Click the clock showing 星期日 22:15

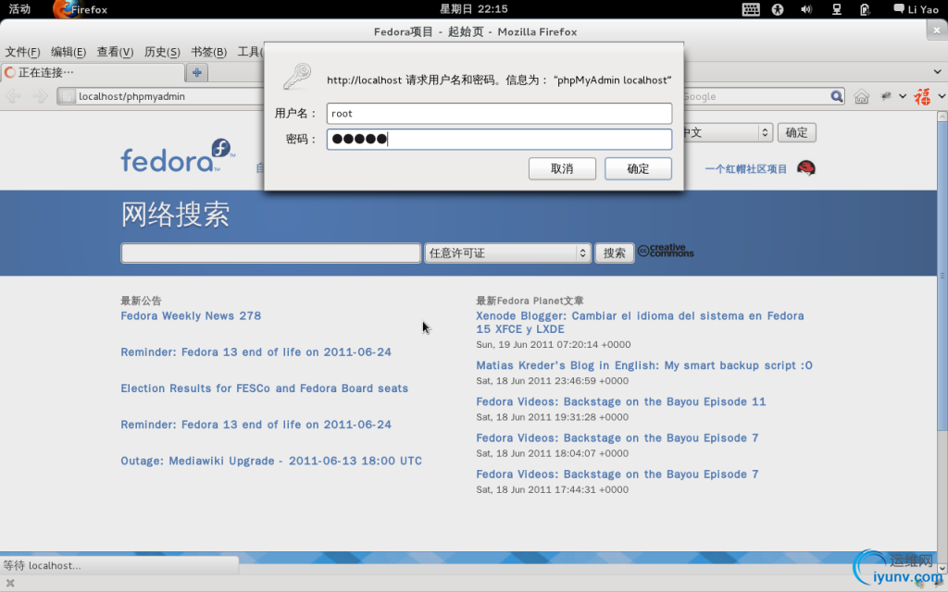[x=473, y=9]
